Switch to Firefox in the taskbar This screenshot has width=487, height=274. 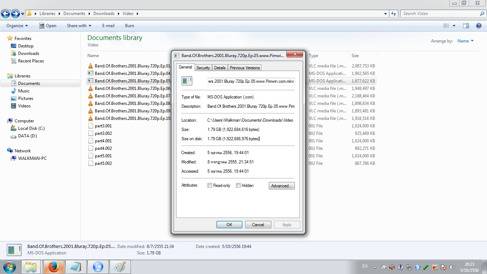tap(54, 267)
